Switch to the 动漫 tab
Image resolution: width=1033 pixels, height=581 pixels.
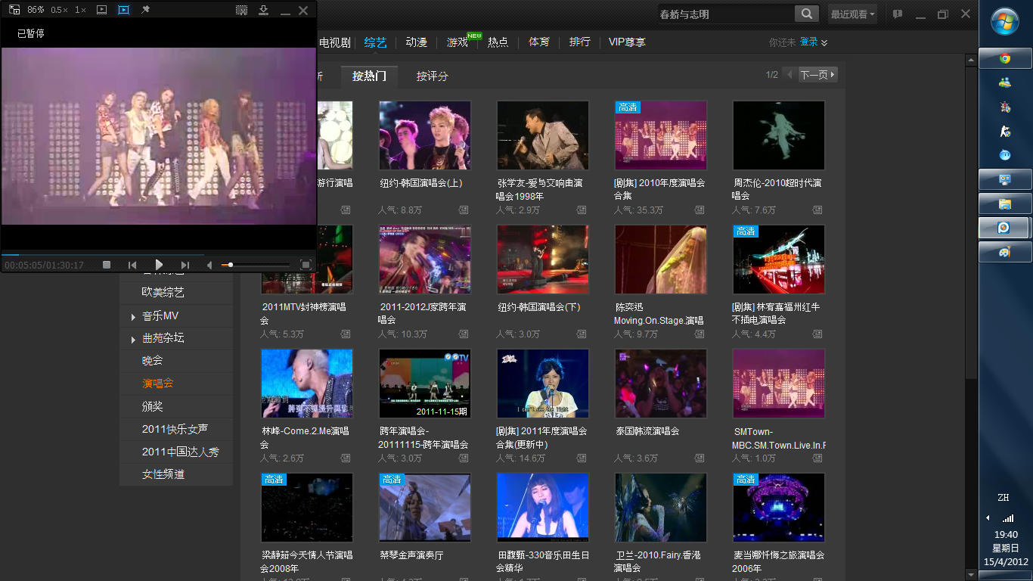tap(416, 42)
